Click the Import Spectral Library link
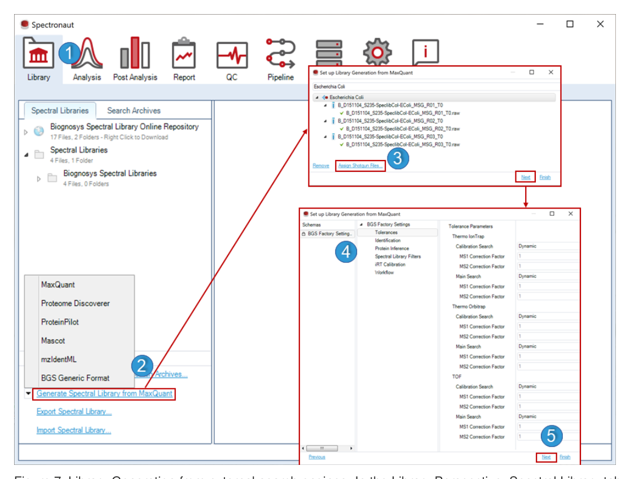Image resolution: width=630 pixels, height=479 pixels. (x=73, y=430)
